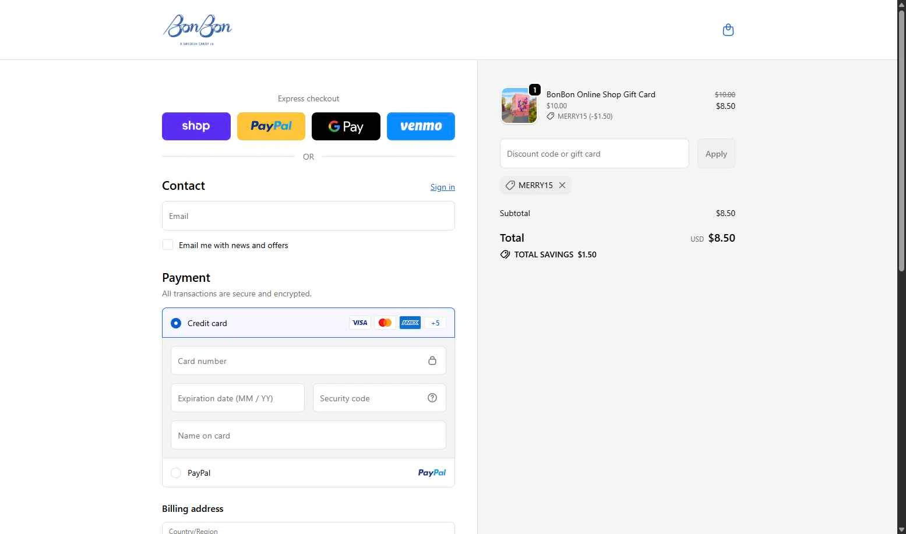This screenshot has height=534, width=906.
Task: Focus the Expiration date field
Action: coord(238,398)
